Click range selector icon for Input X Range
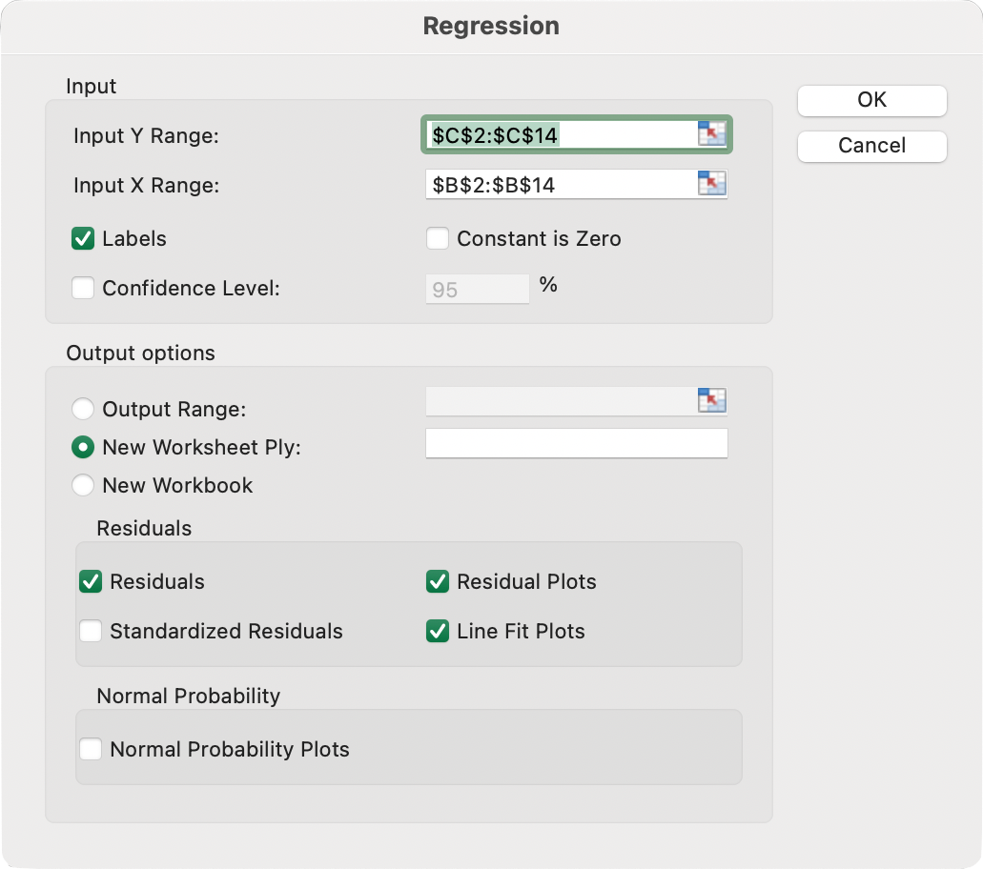 [711, 184]
